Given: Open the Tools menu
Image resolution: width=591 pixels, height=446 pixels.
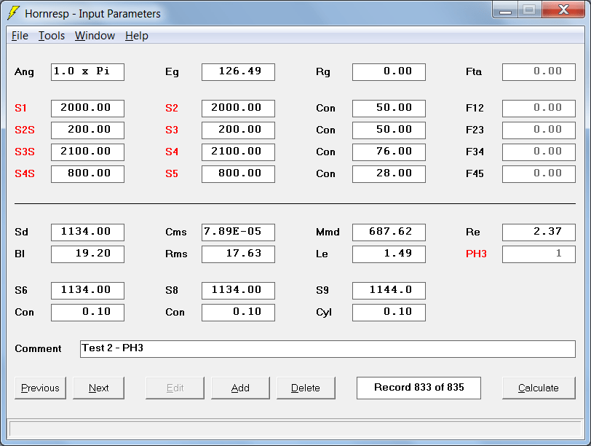Looking at the screenshot, I should (x=52, y=36).
